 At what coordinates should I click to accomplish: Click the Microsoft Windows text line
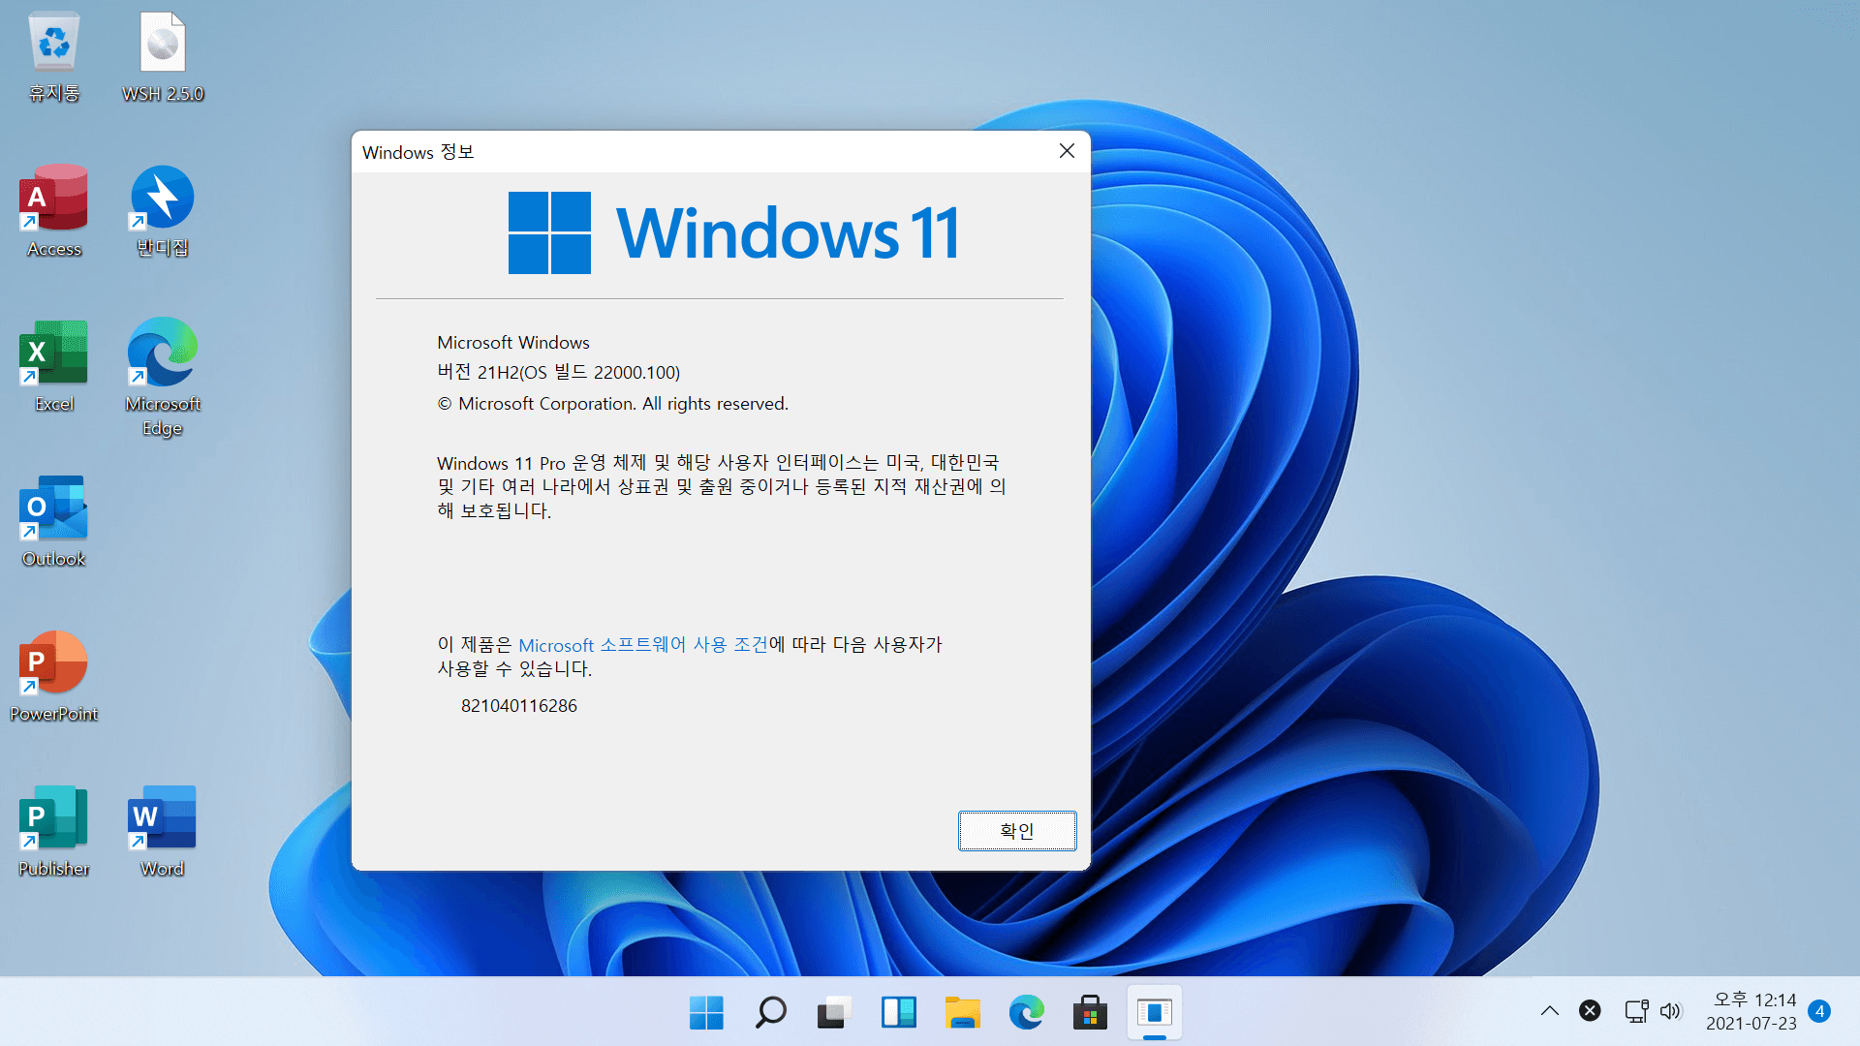pos(513,343)
